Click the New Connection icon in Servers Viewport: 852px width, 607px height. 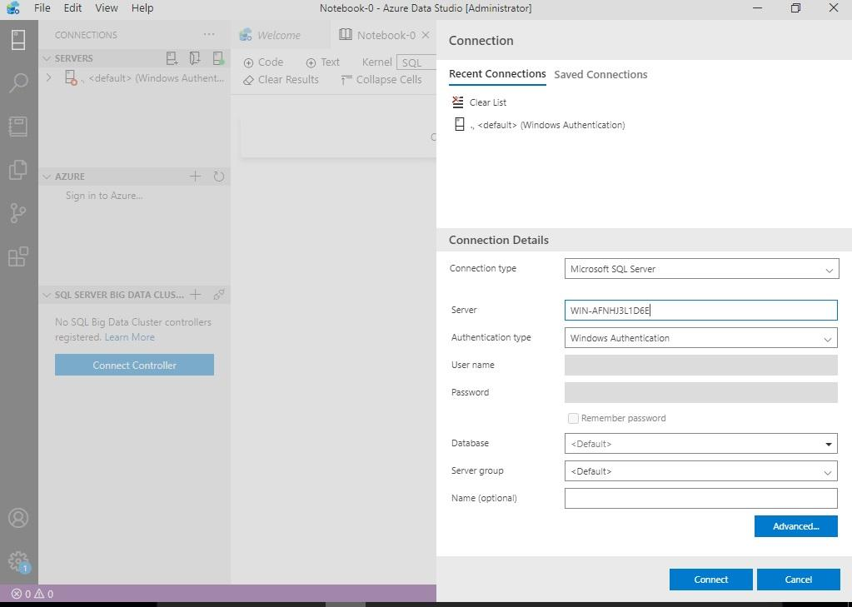pos(172,58)
